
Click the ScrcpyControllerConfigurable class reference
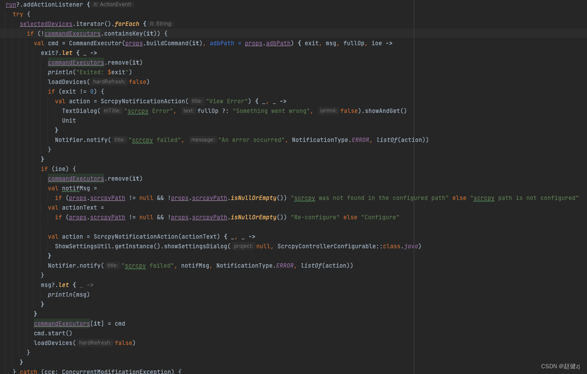[x=327, y=246]
